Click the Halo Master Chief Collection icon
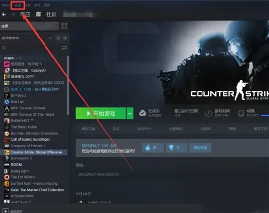 point(7,190)
